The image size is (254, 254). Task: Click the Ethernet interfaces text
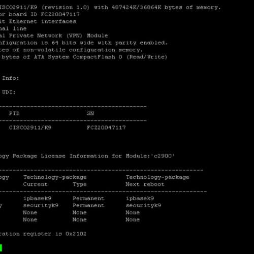pyautogui.click(x=42, y=21)
